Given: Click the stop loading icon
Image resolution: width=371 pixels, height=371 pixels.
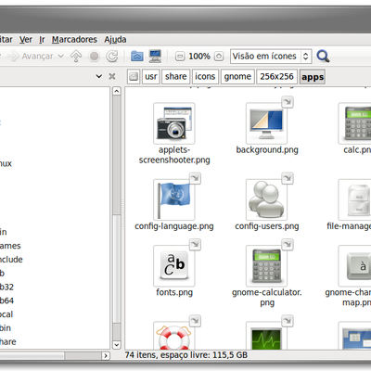Looking at the screenshot, I should click(95, 57).
